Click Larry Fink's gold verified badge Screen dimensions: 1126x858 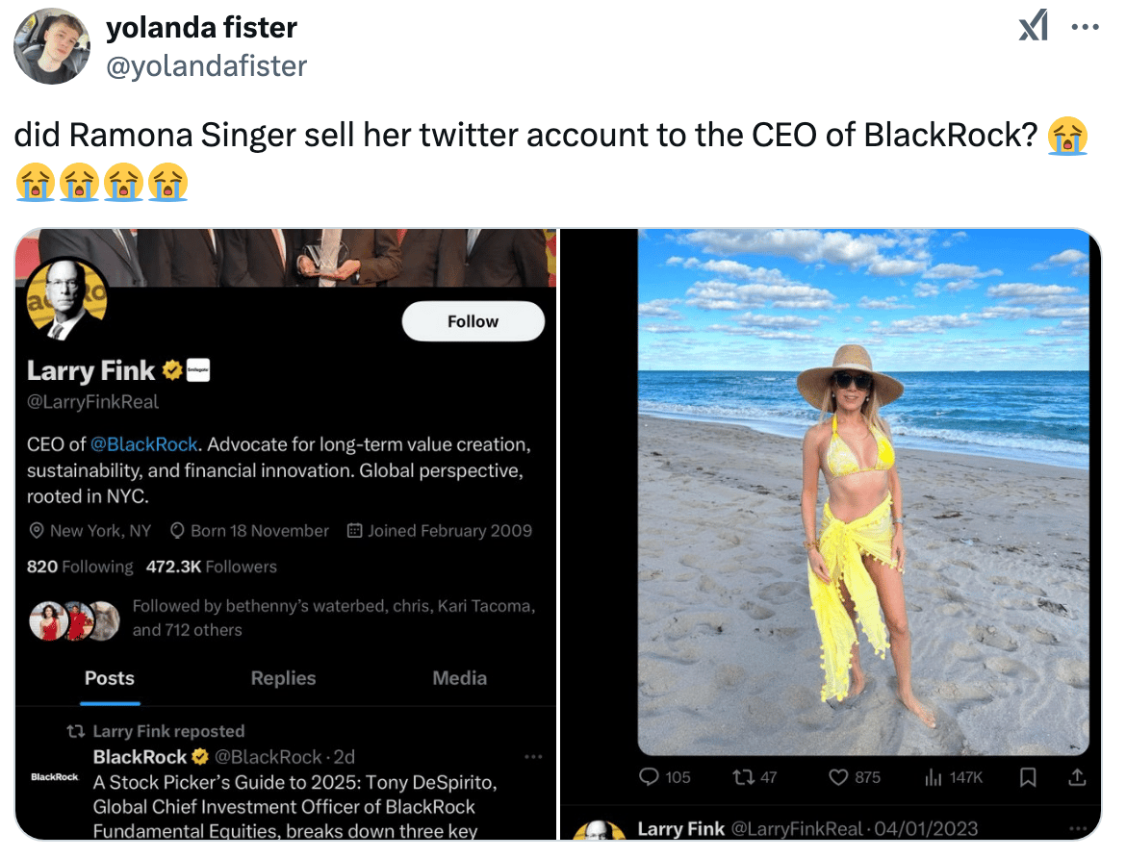[x=173, y=370]
